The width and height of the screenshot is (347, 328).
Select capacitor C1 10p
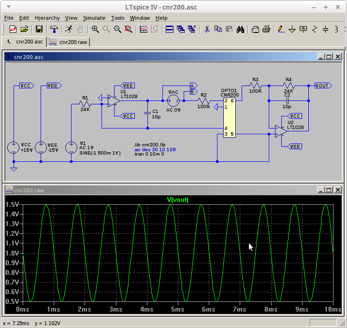tap(147, 113)
